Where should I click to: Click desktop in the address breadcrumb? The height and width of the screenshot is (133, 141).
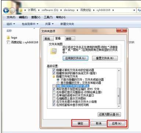point(69,10)
